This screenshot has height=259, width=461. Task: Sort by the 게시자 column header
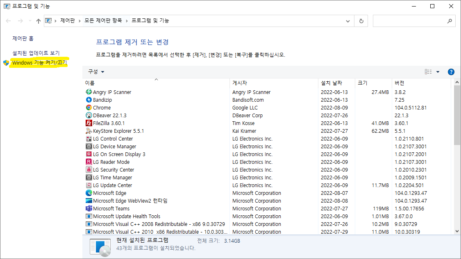click(274, 83)
